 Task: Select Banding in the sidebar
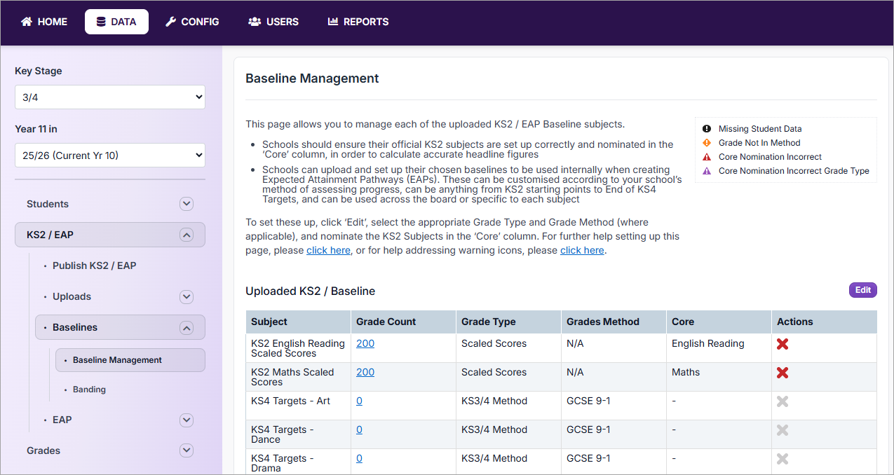point(89,390)
